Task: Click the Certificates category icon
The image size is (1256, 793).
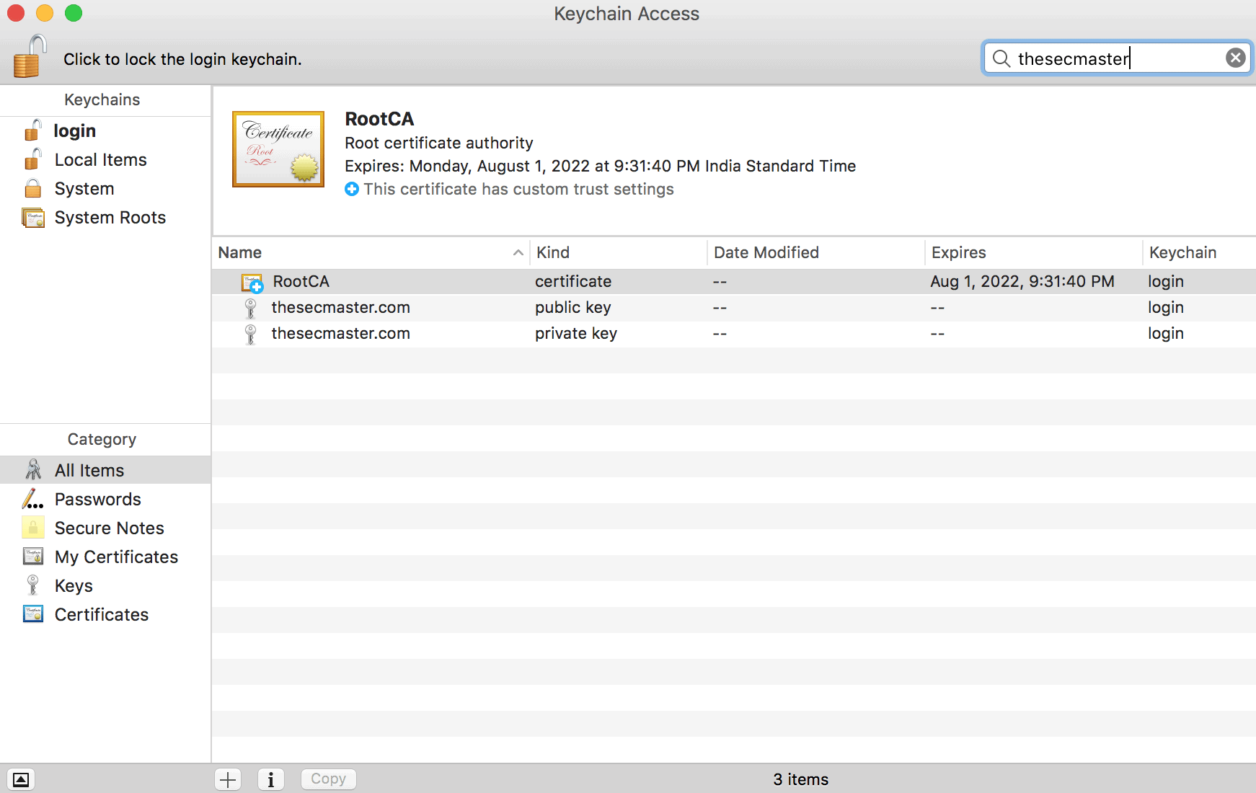Action: pyautogui.click(x=33, y=614)
